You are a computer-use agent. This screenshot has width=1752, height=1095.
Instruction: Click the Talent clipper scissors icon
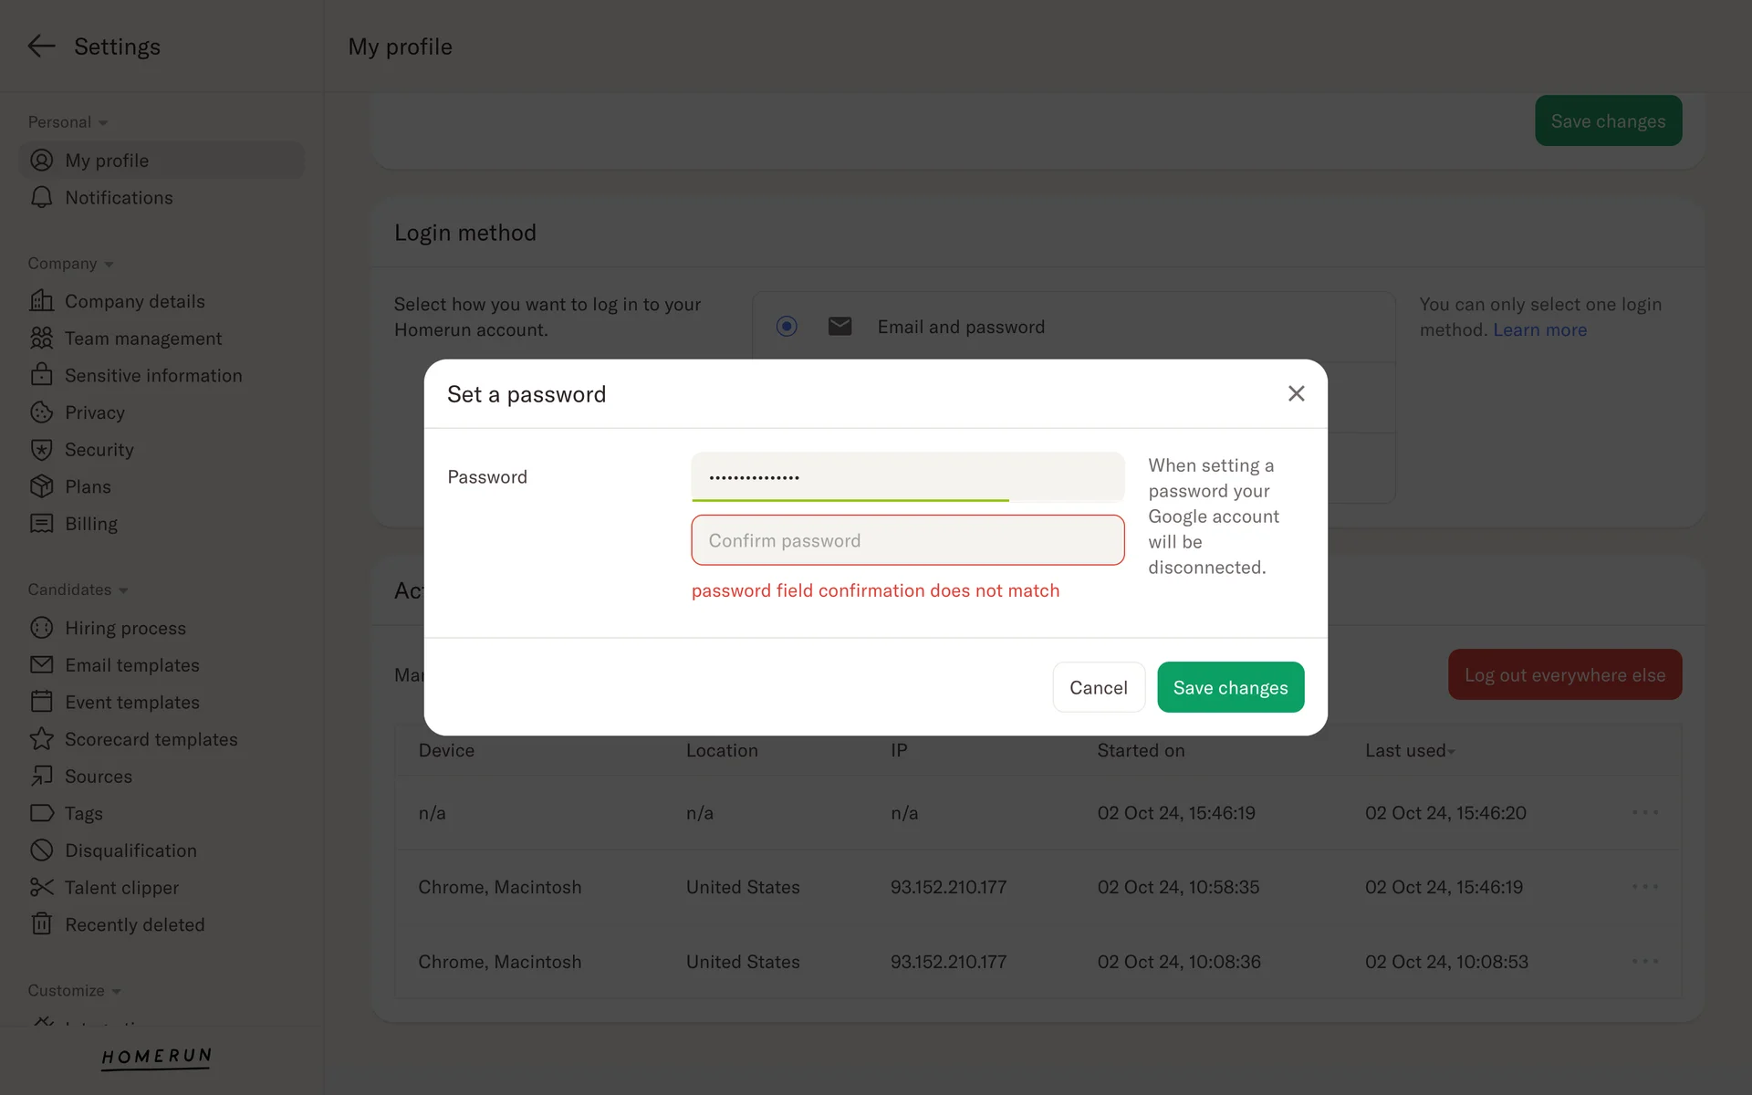click(41, 888)
